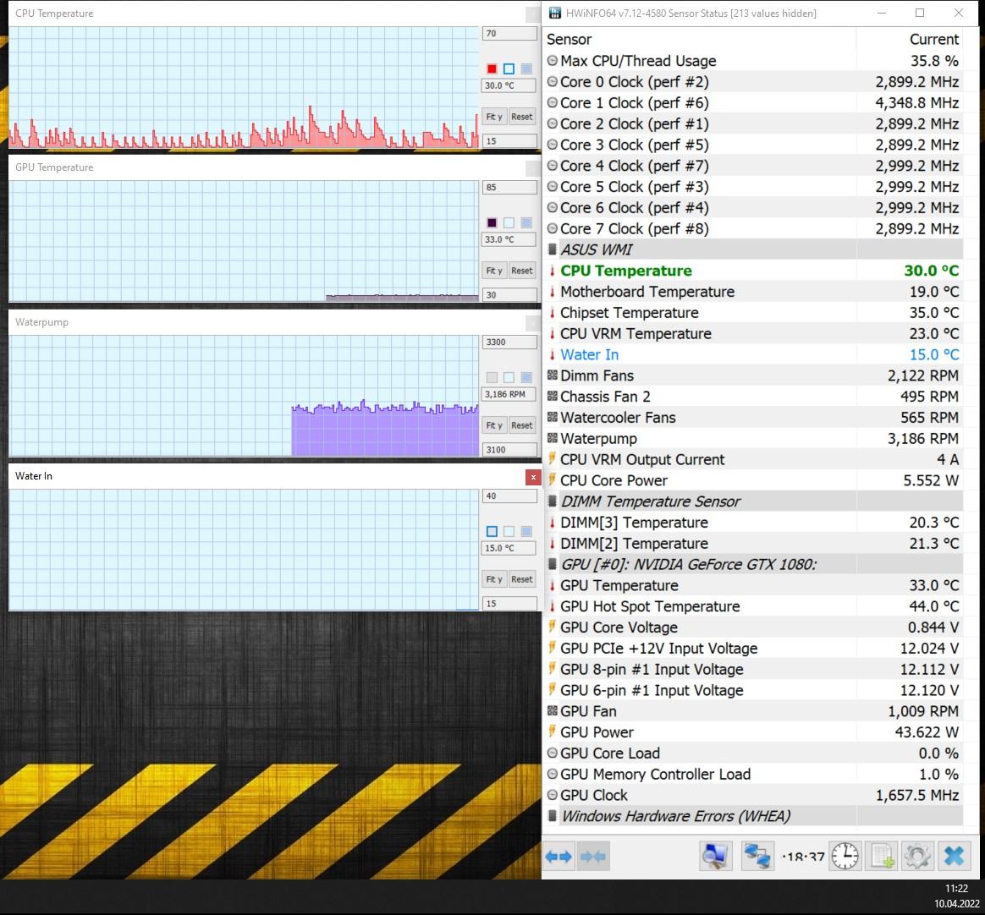Click HWiNFO shrink columns arrows button
The width and height of the screenshot is (985, 915).
point(593,856)
